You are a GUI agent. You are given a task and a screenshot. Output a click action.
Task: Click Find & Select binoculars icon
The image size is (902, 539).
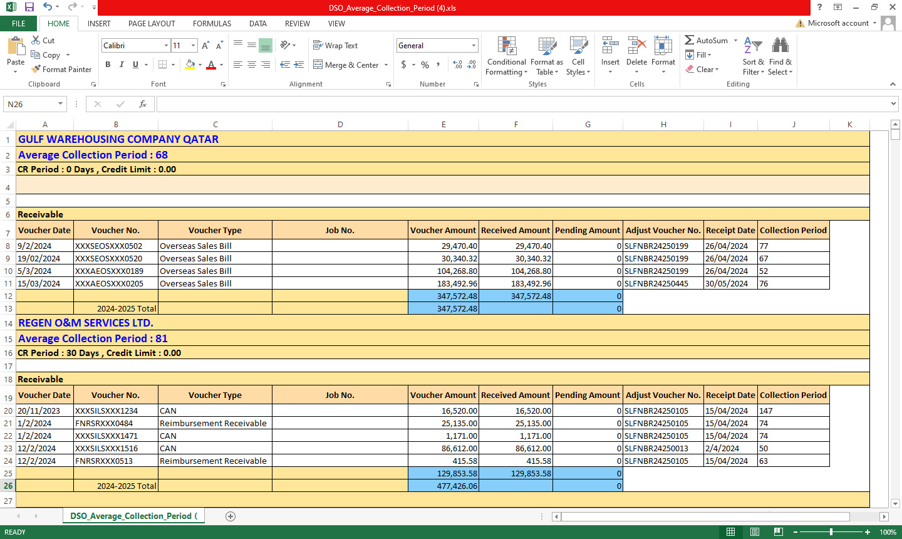[780, 56]
